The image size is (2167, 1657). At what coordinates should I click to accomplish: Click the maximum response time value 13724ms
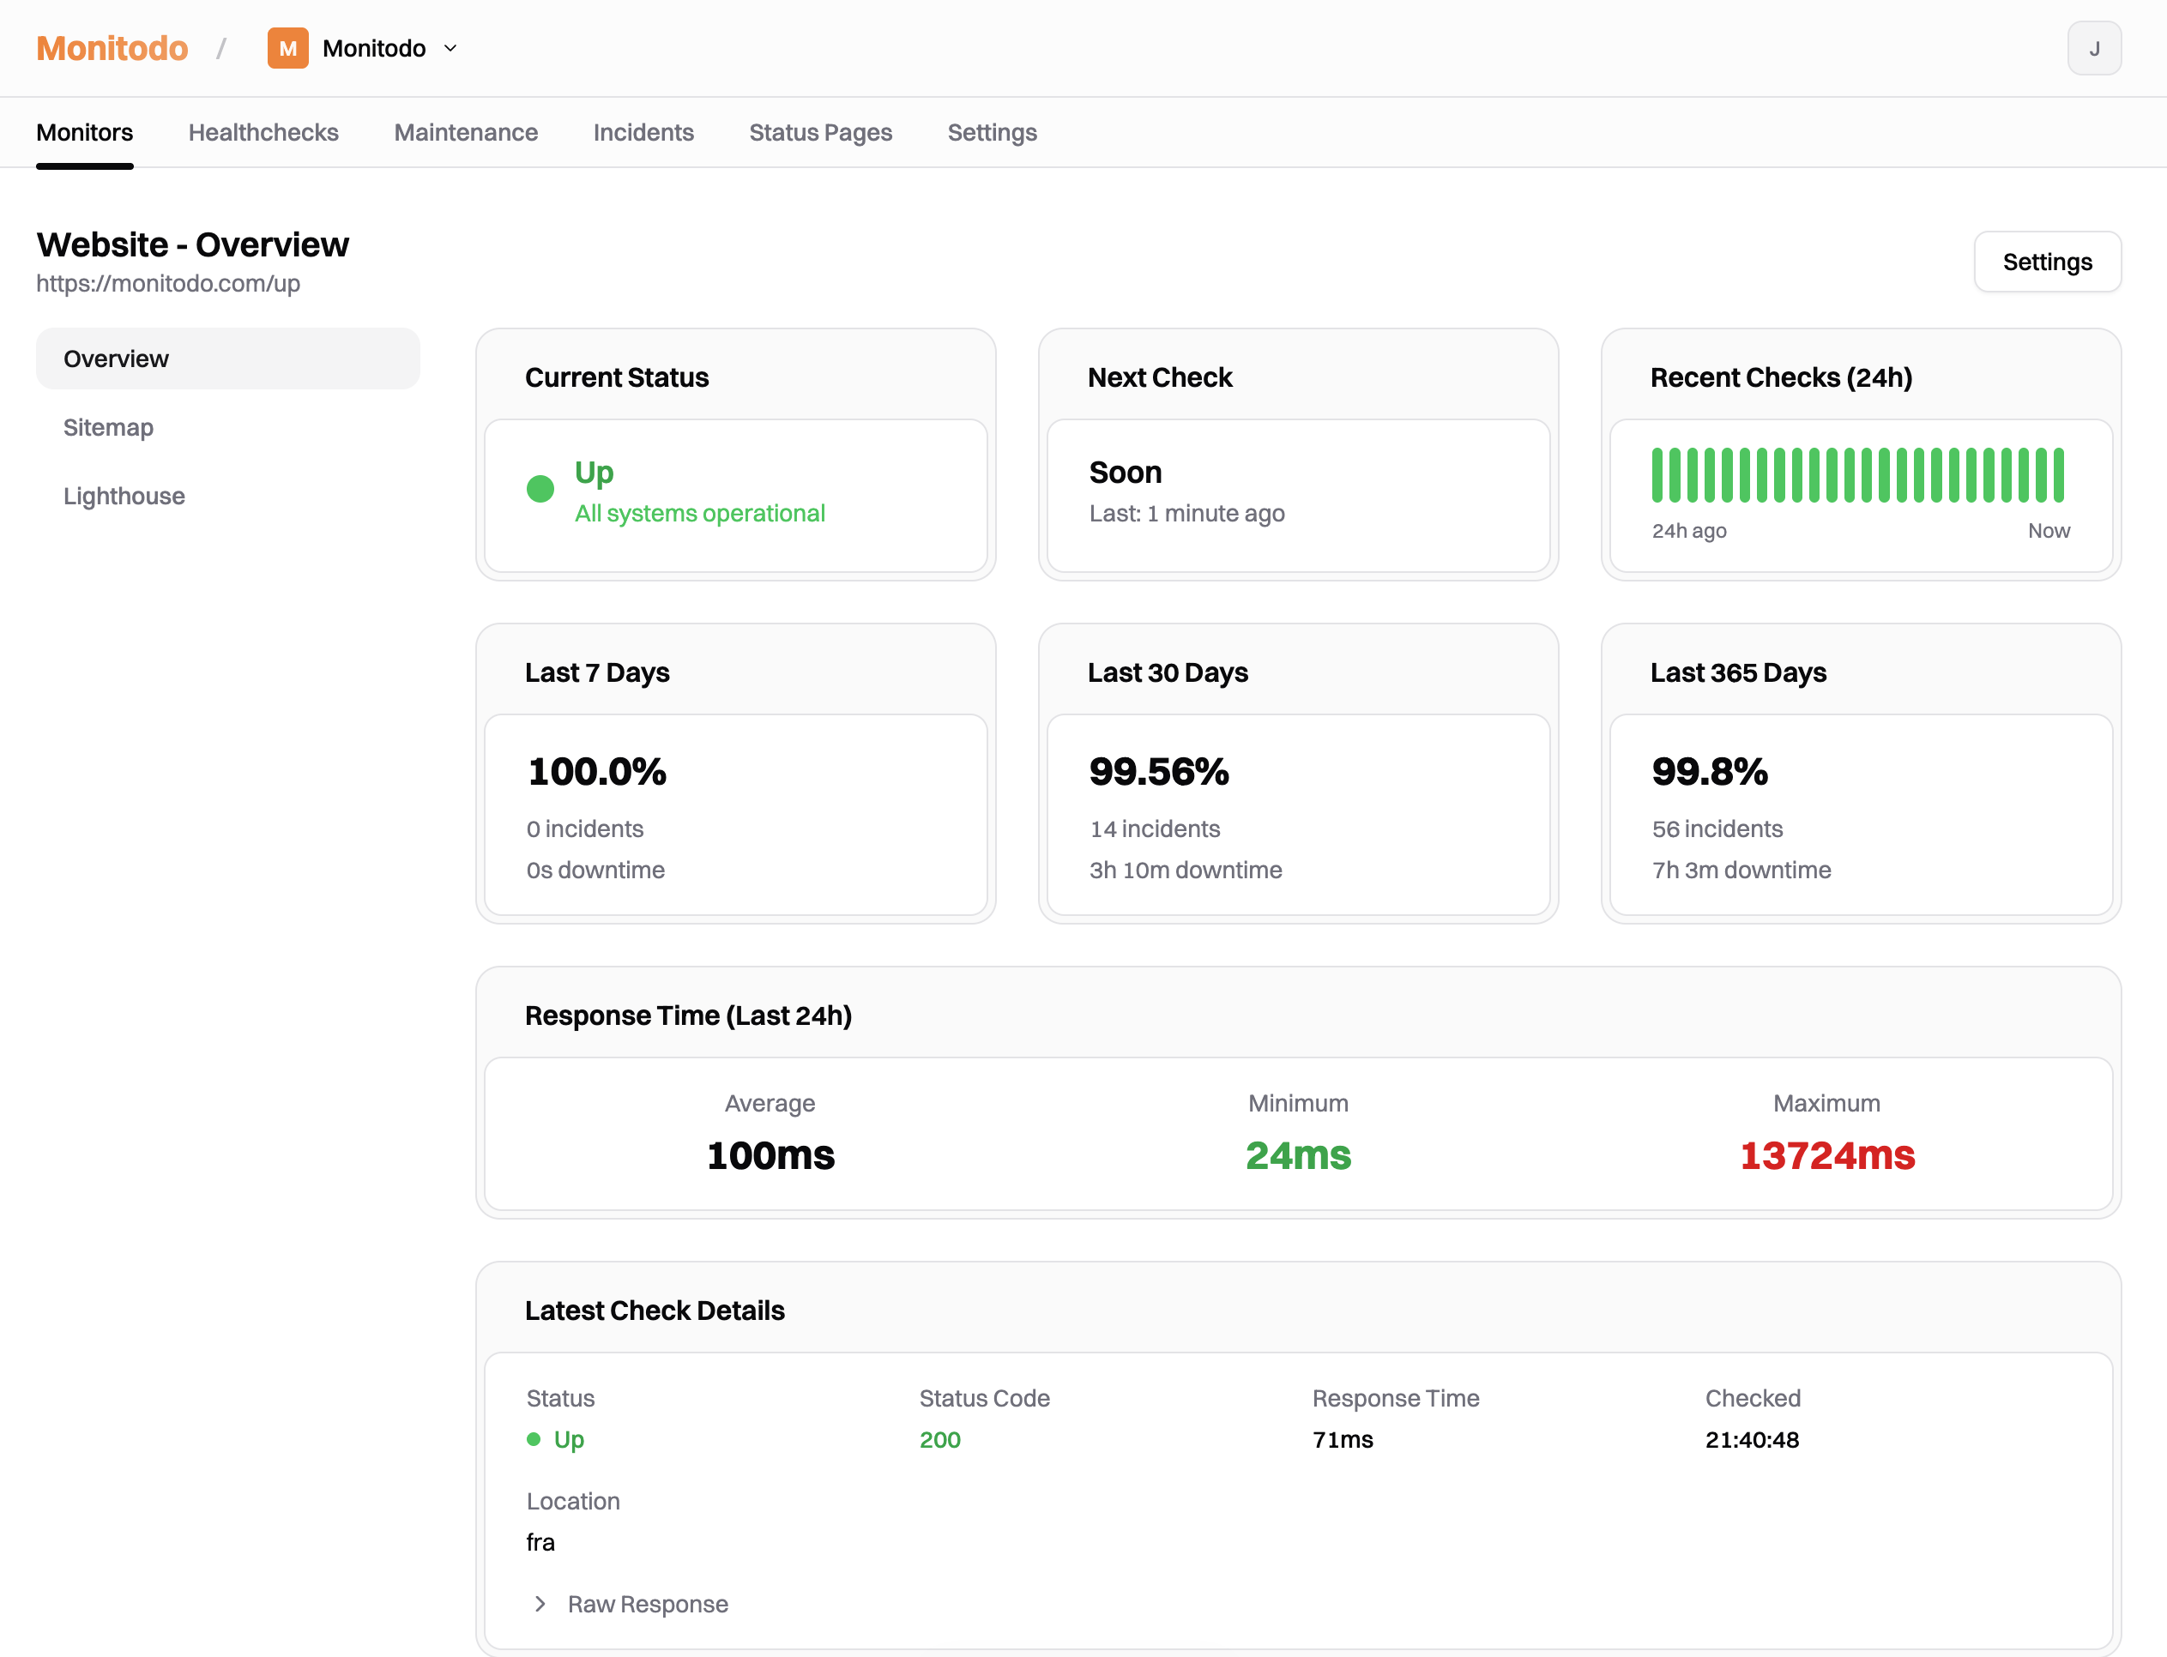point(1826,1155)
